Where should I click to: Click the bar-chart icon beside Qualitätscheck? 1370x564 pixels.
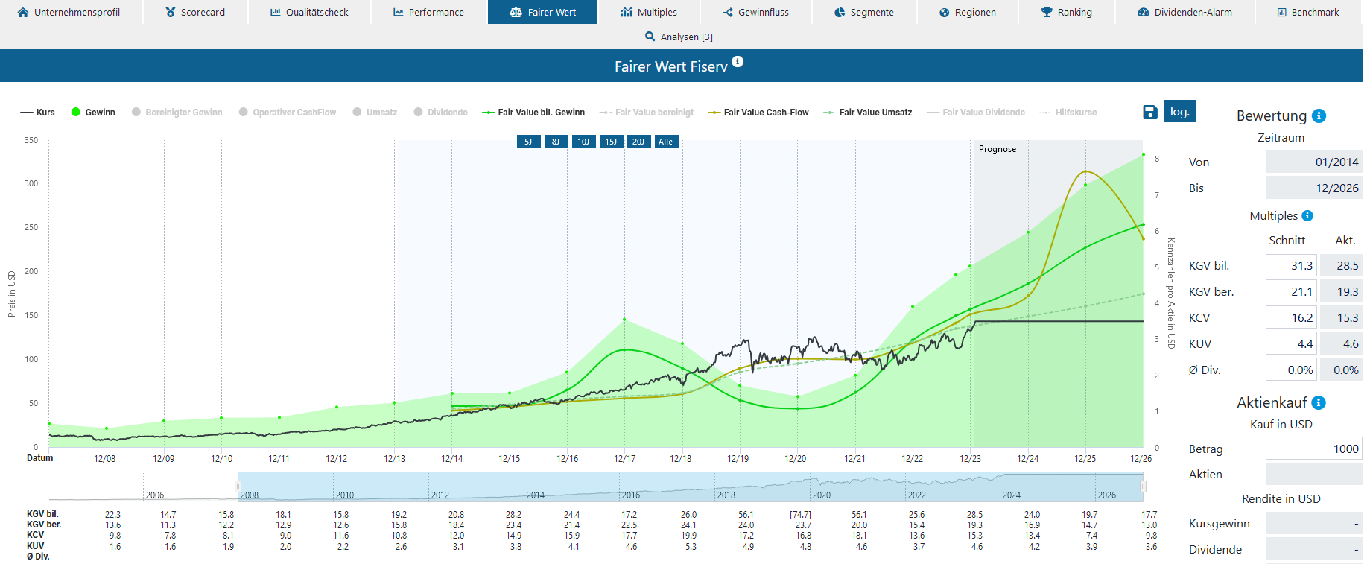[276, 13]
